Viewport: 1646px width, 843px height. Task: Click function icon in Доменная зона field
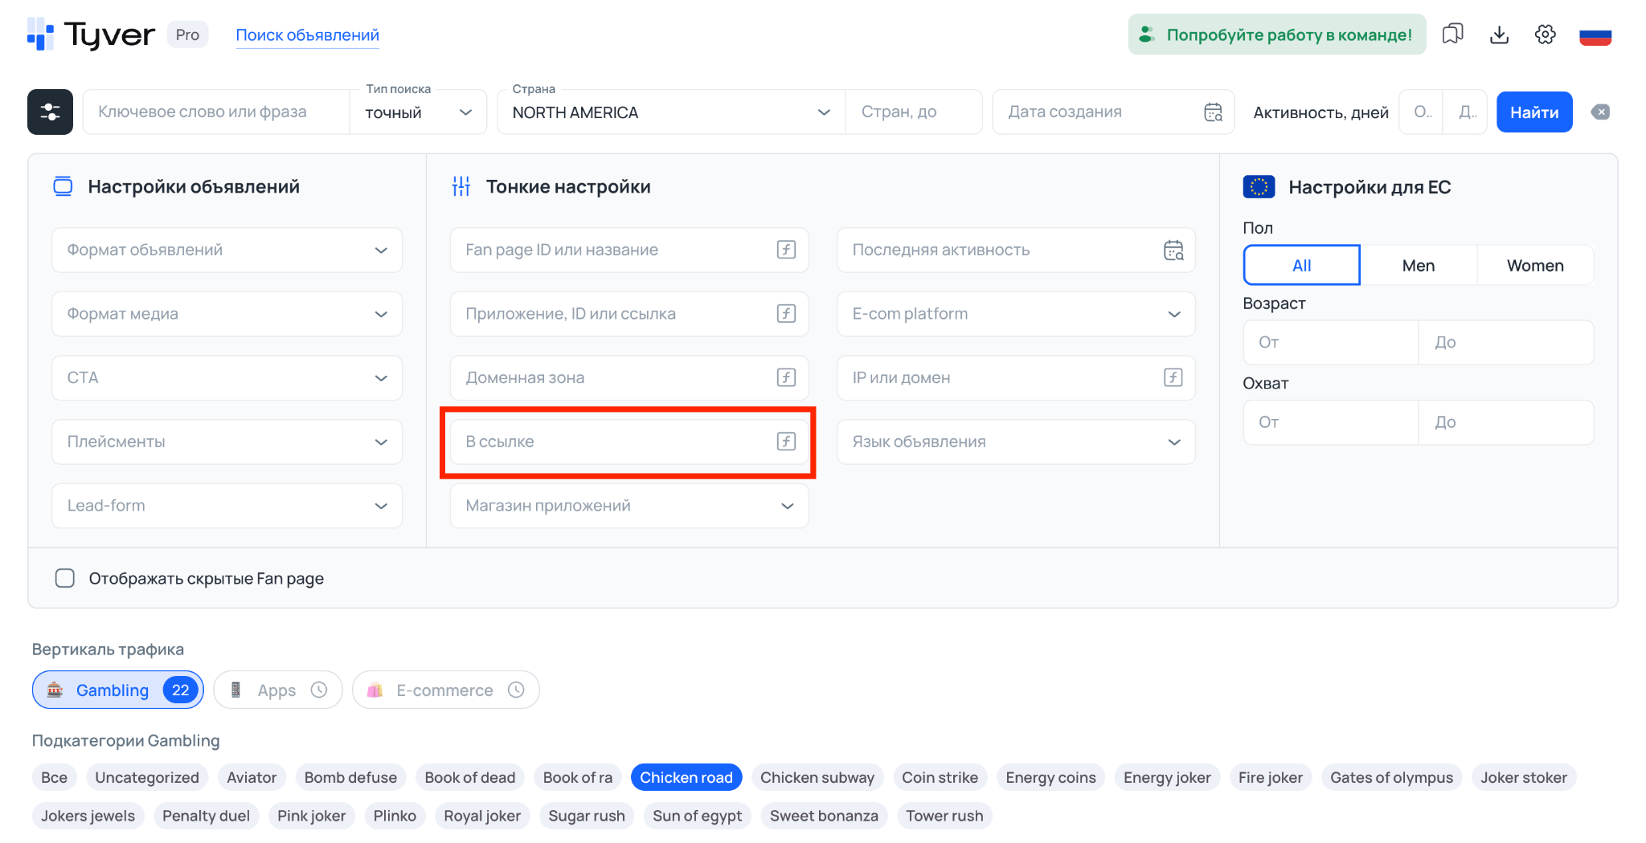pyautogui.click(x=786, y=377)
